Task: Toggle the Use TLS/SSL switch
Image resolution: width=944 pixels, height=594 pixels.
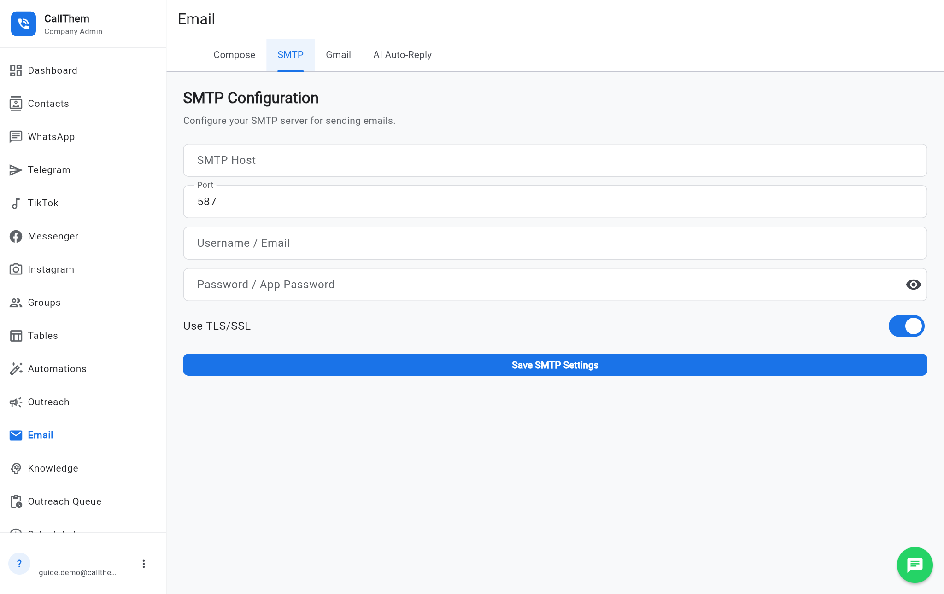Action: 906,326
